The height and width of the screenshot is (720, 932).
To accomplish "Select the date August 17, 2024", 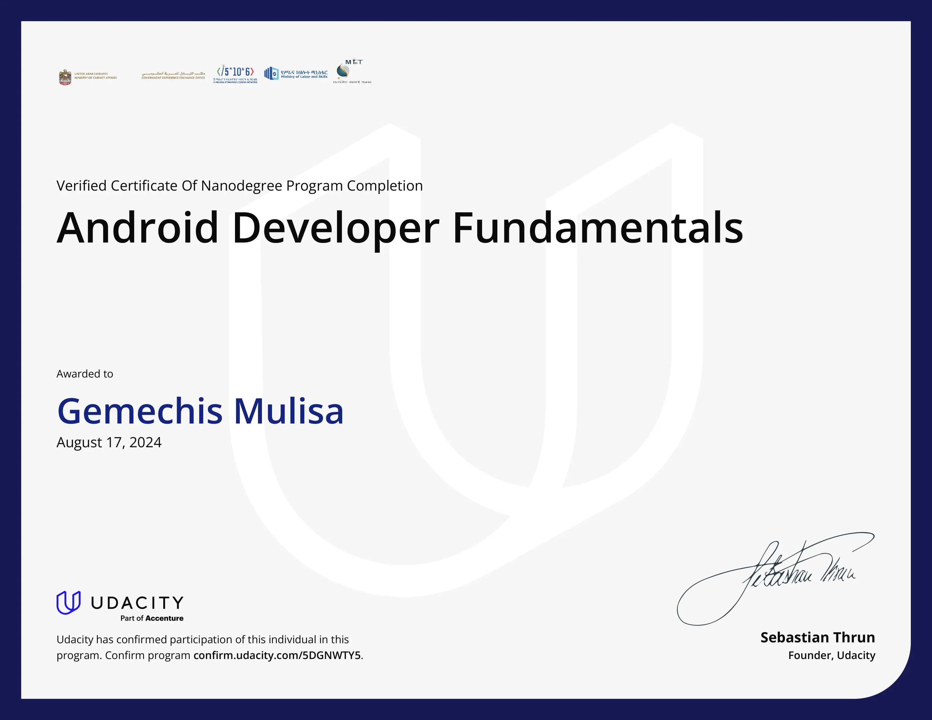I will point(108,443).
